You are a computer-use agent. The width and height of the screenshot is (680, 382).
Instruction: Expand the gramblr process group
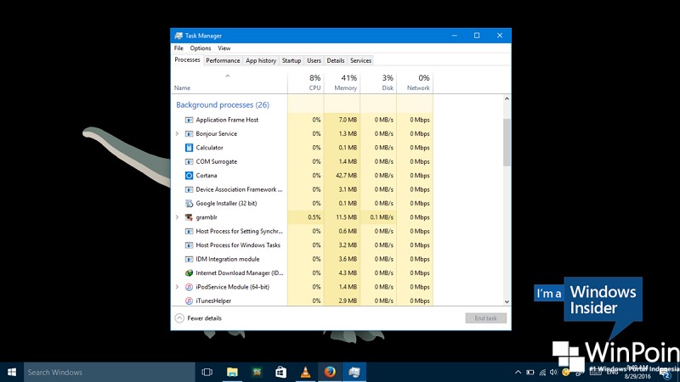177,217
